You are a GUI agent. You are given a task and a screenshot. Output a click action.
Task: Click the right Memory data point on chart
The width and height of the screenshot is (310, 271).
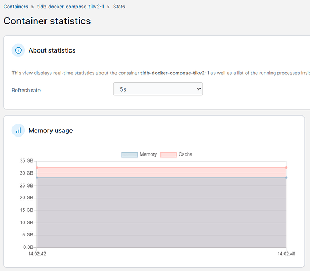click(286, 177)
